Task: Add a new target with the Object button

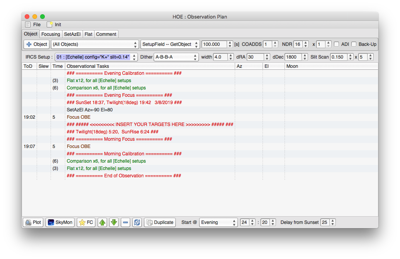Action: (x=36, y=44)
